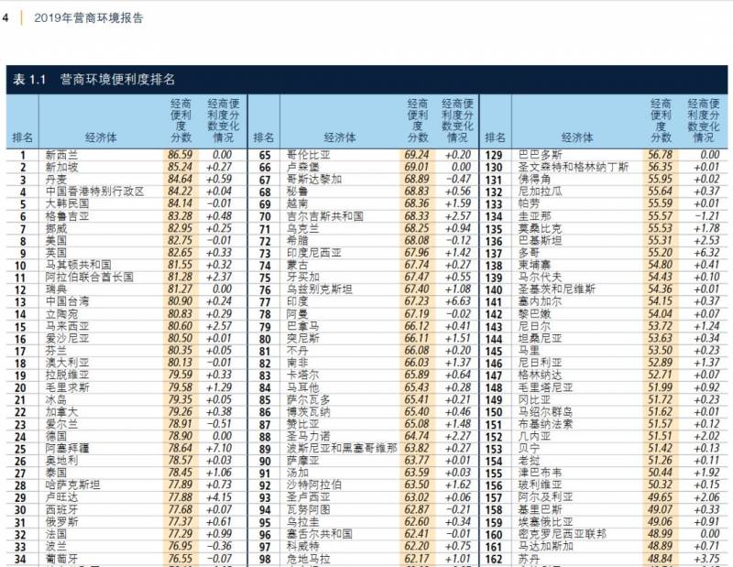Select the 巴巴多斯 entry at rank 129

pos(538,156)
